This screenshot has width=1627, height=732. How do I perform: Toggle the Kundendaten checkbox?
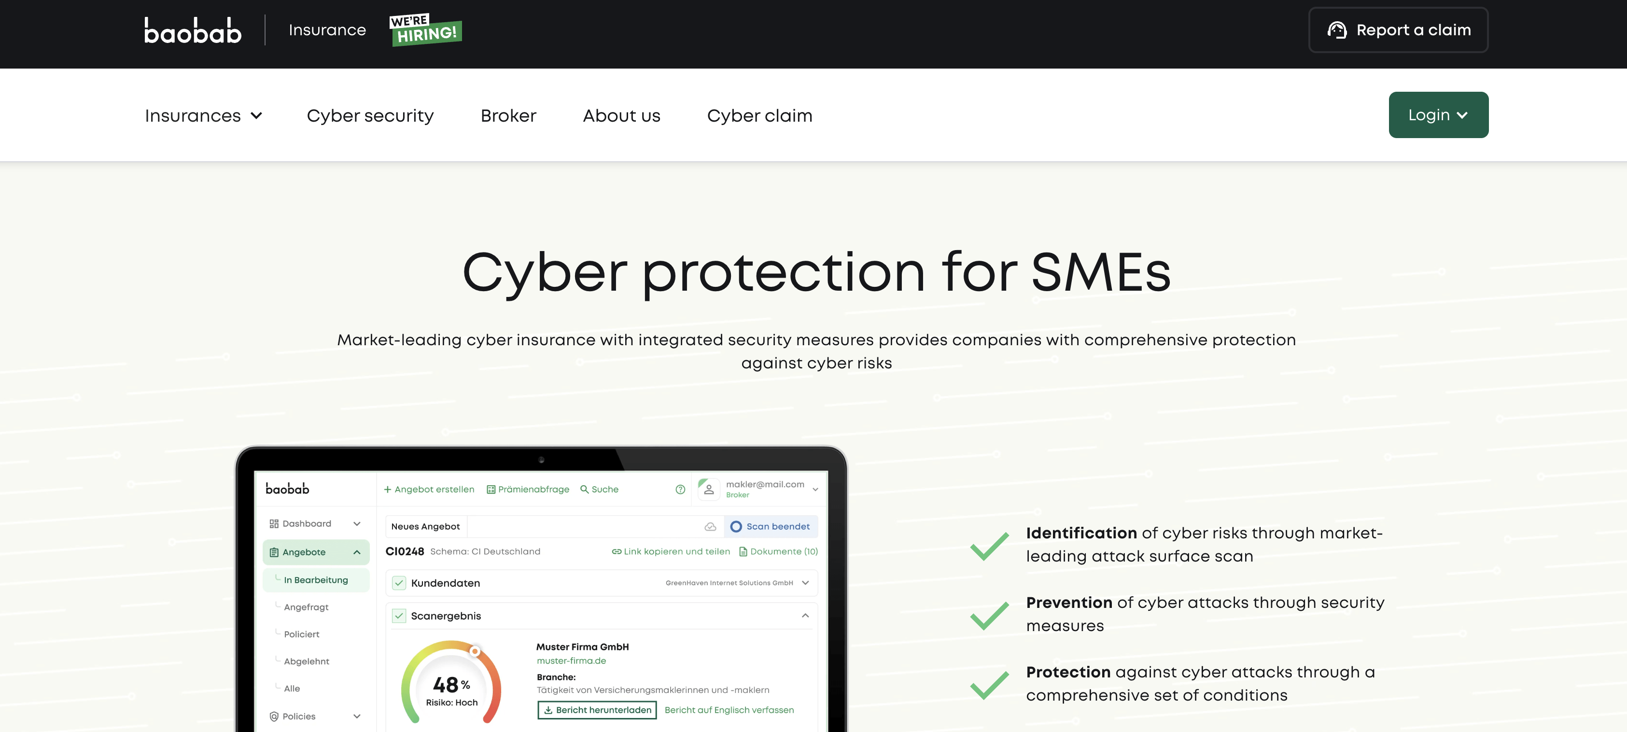coord(399,583)
